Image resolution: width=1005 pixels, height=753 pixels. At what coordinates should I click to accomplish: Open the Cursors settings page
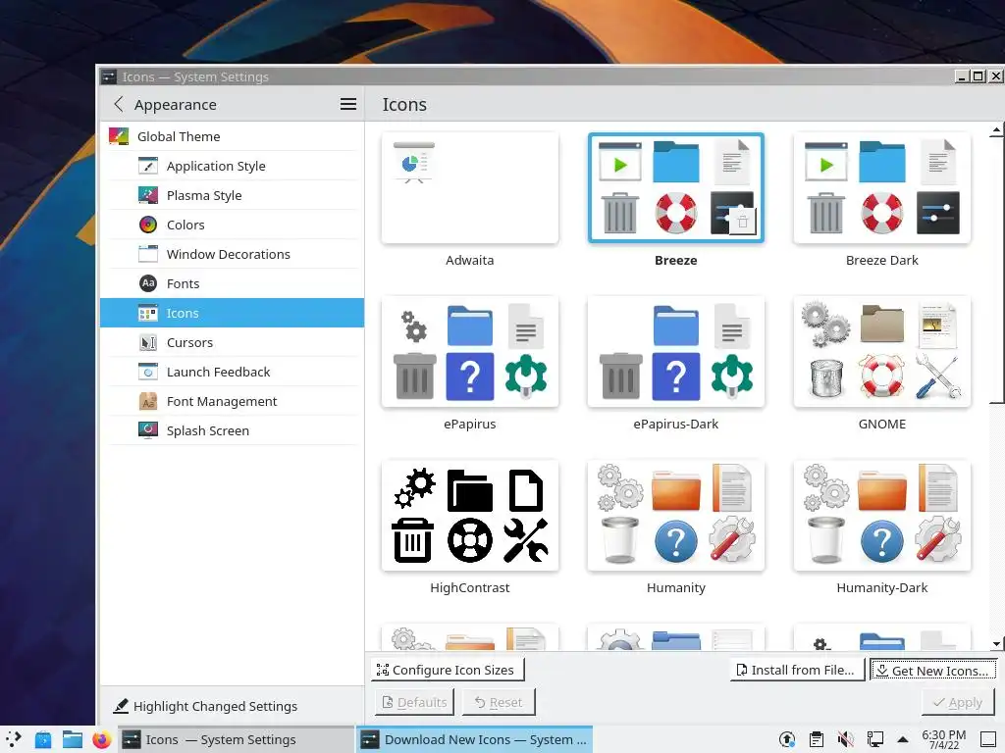[x=232, y=342]
